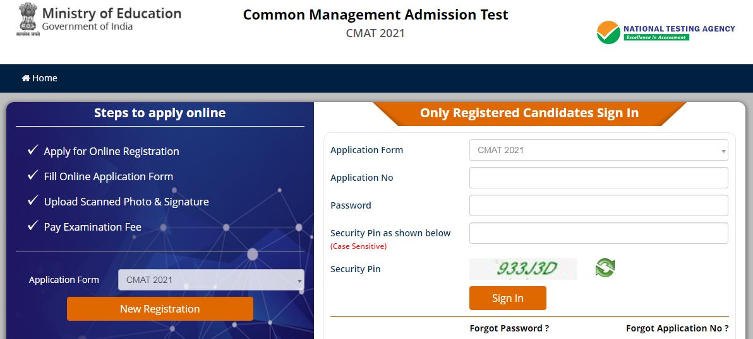Viewport: 753px width, 339px height.
Task: Refresh the security pin captcha
Action: tap(605, 268)
